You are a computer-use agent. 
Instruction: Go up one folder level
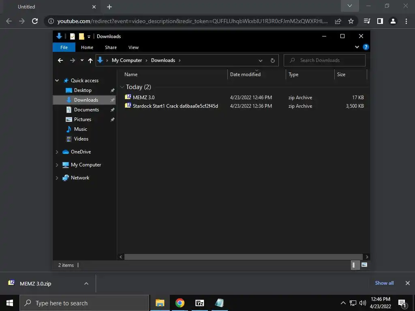90,61
